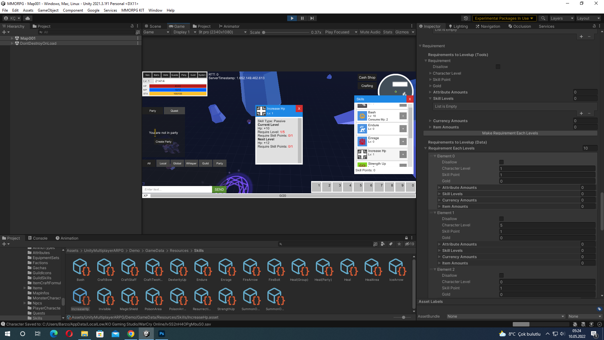Select the Bash skill icon in Skills window
This screenshot has height=340, width=604.
pyautogui.click(x=362, y=116)
